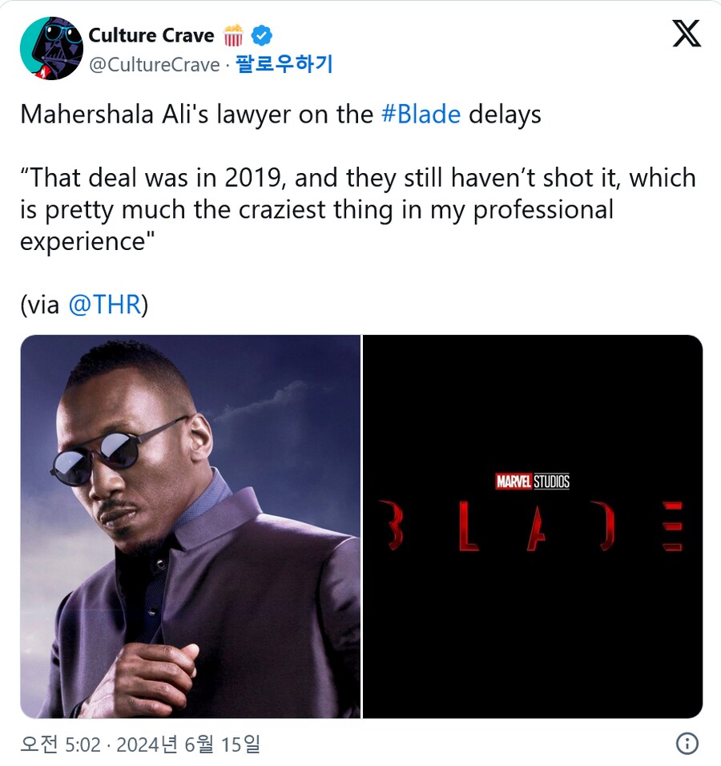
Task: Click the Marvel Studios logo in image
Action: [533, 482]
